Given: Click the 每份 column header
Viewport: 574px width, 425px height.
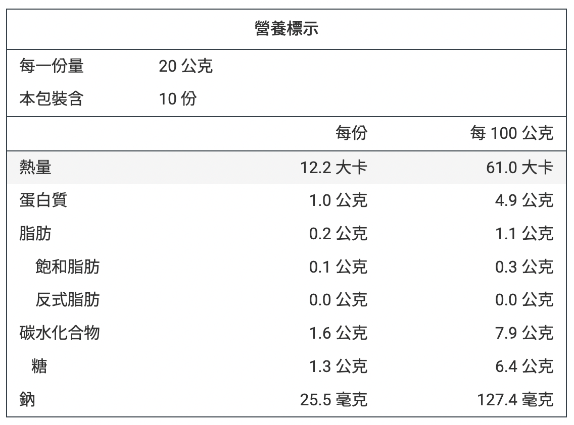Looking at the screenshot, I should 351,133.
